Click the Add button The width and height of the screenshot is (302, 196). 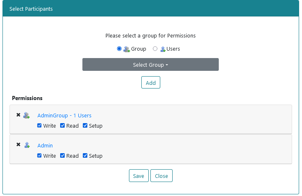151,83
